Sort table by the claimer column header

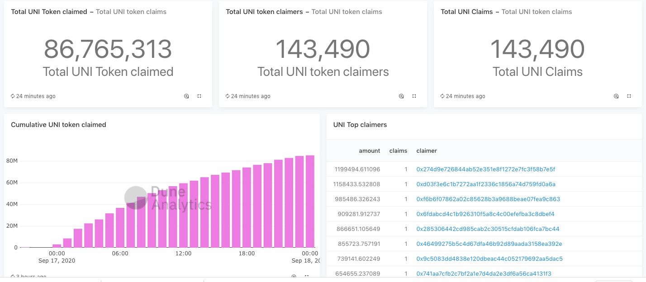coord(427,151)
